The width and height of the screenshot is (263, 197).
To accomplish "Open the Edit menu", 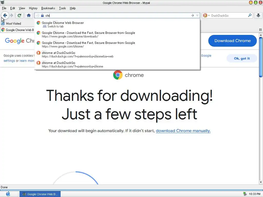I will point(13,8).
